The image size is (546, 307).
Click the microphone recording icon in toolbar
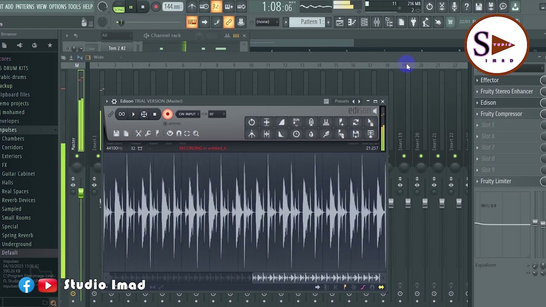click(454, 6)
